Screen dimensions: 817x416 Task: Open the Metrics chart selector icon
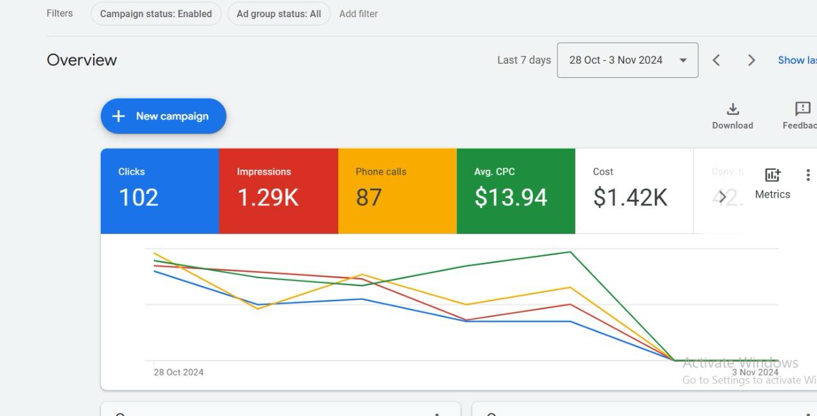coord(772,175)
